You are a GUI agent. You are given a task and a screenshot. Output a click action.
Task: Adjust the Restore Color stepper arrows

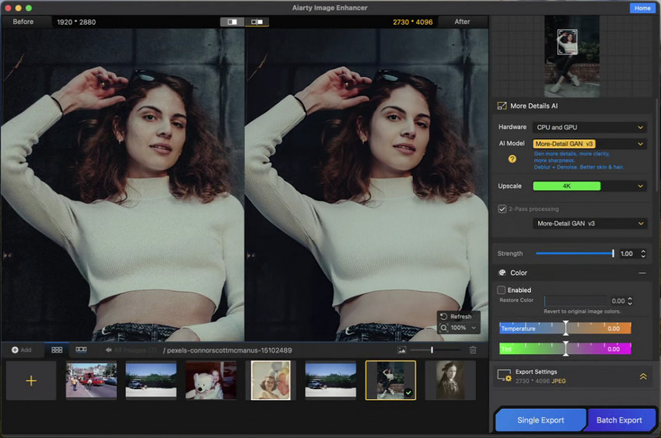630,301
